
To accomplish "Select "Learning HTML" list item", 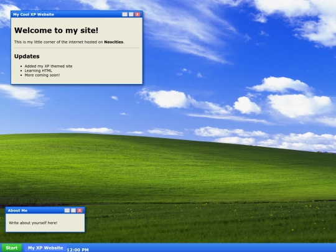I will (39, 71).
